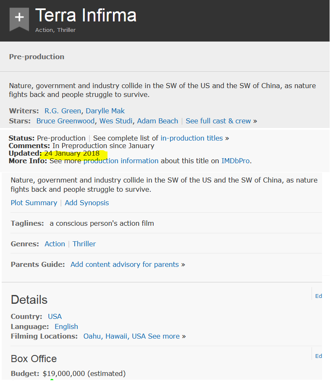Open the Plot Summary
This screenshot has width=330, height=381.
[34, 203]
